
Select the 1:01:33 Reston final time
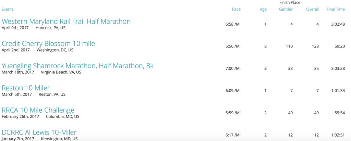coord(338,91)
